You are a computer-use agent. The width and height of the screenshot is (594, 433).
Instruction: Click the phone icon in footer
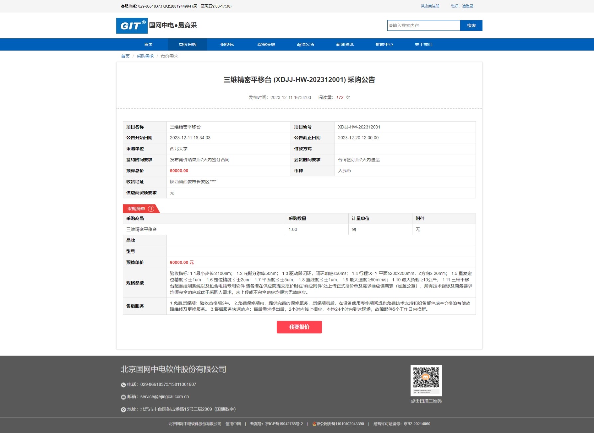coord(123,385)
